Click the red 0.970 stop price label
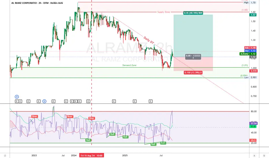 point(253,71)
